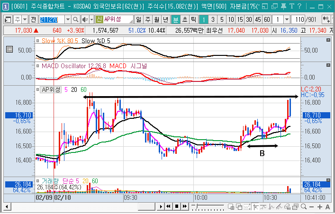Click the chart region split icon
This screenshot has width=335, height=214.
(231, 207)
